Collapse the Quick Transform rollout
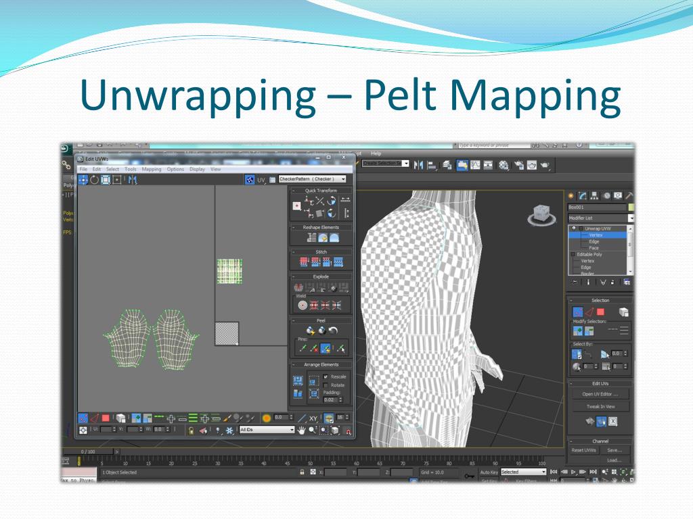Screen dimensions: 693x519 321,190
